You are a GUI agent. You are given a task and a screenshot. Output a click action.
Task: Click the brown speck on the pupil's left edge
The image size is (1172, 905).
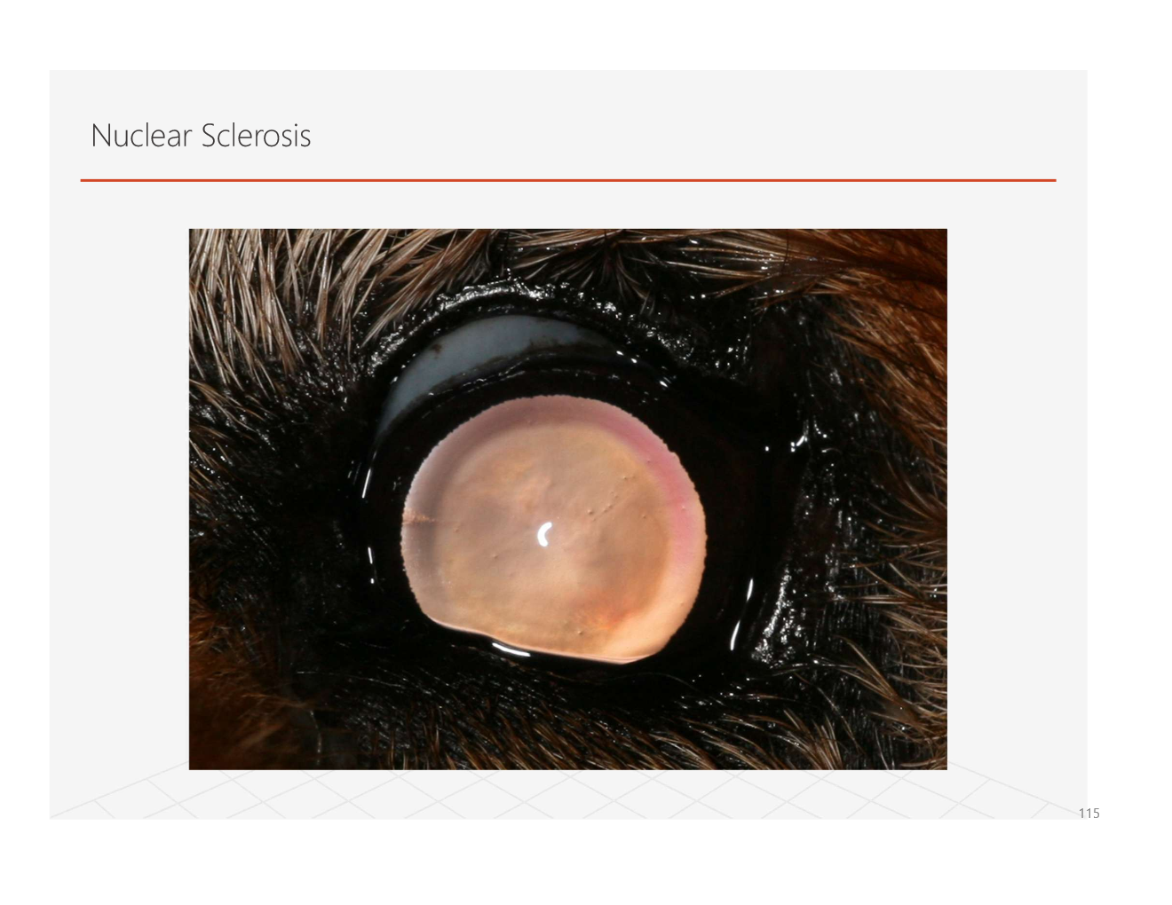click(417, 517)
